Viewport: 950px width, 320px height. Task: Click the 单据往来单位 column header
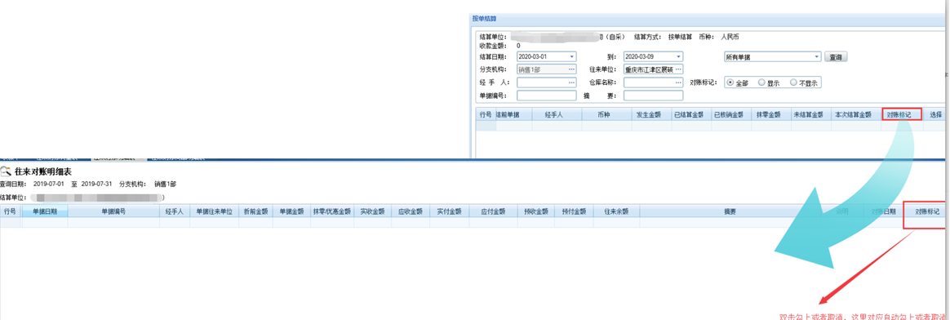pyautogui.click(x=214, y=211)
